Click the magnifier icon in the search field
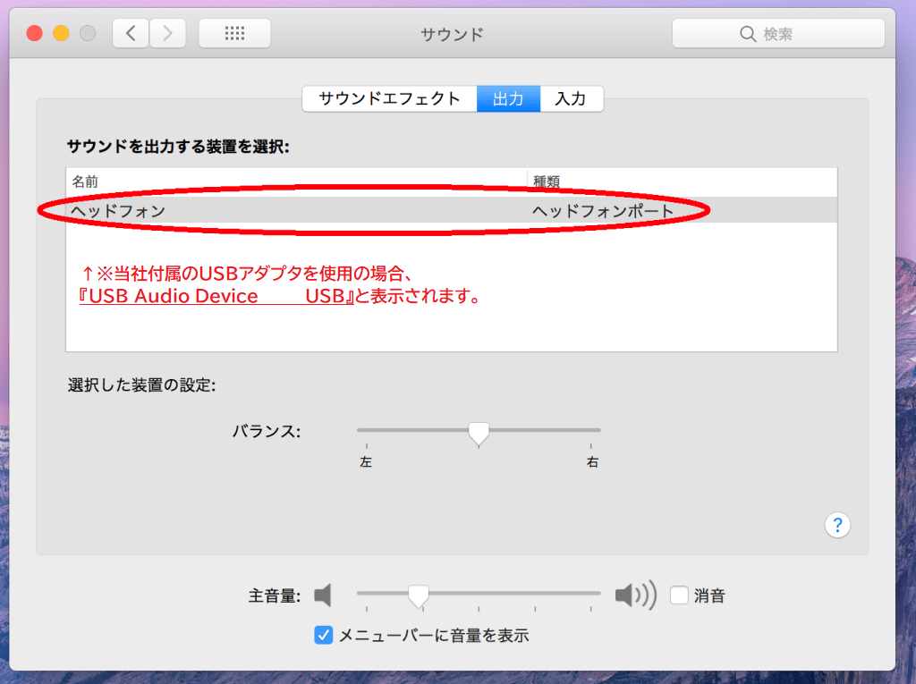 pos(748,34)
